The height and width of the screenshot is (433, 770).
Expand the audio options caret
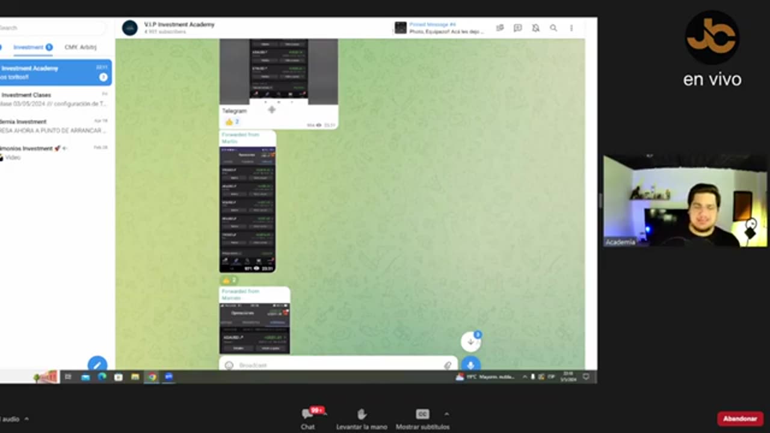click(x=26, y=419)
